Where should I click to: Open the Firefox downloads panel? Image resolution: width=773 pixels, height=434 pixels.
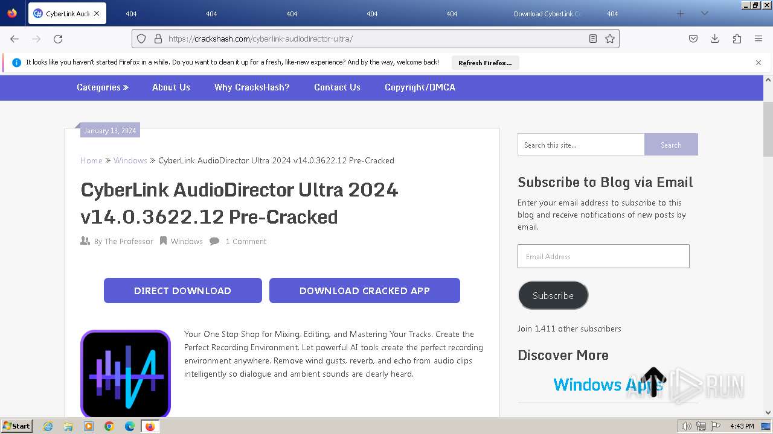(x=715, y=39)
